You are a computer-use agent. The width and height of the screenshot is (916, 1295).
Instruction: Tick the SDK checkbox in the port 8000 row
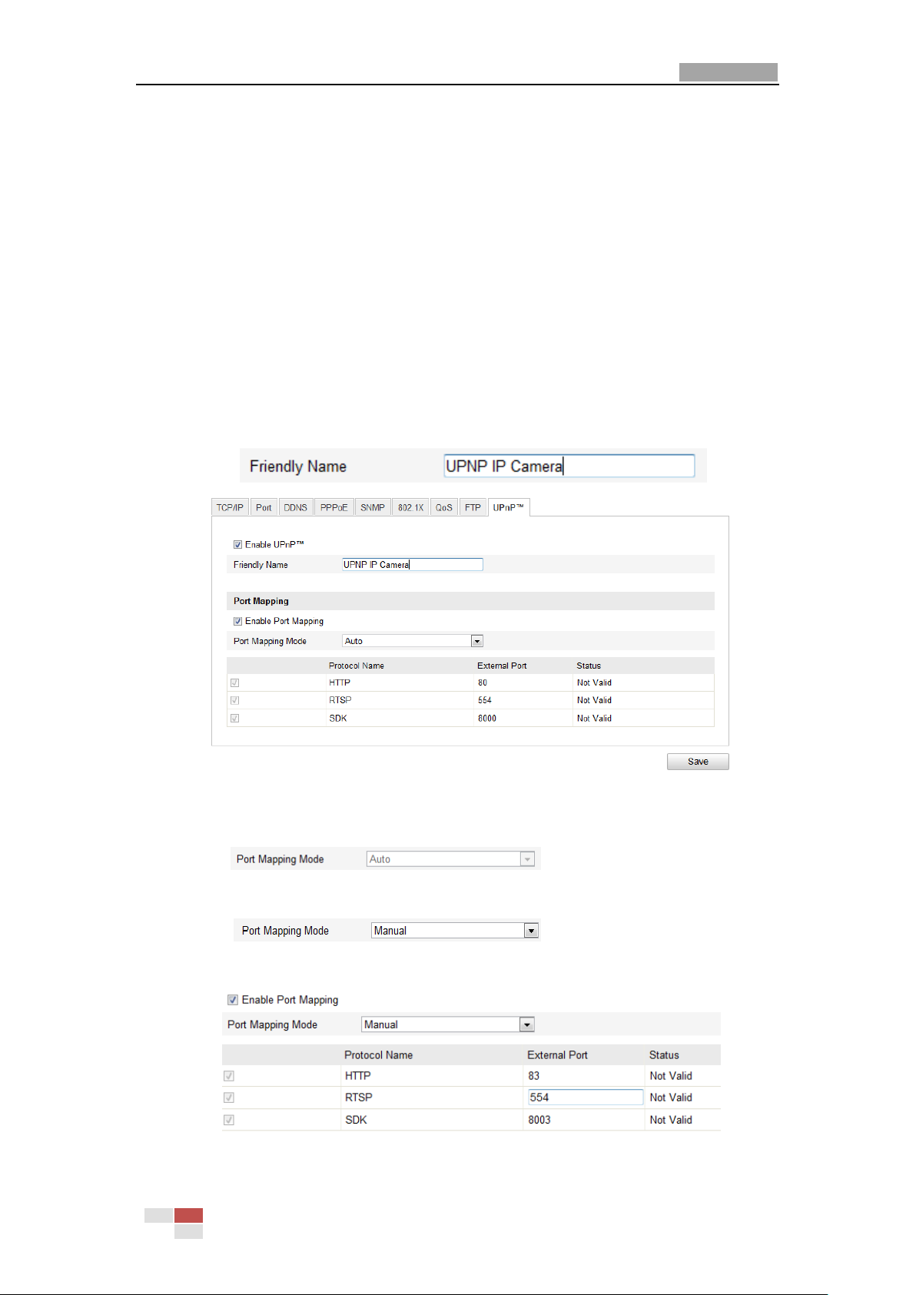pos(235,719)
